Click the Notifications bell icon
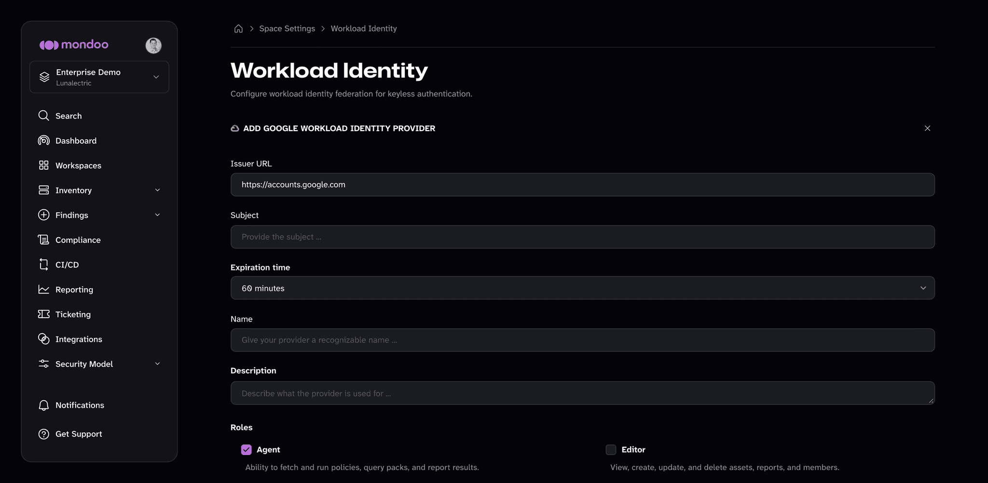 click(43, 405)
